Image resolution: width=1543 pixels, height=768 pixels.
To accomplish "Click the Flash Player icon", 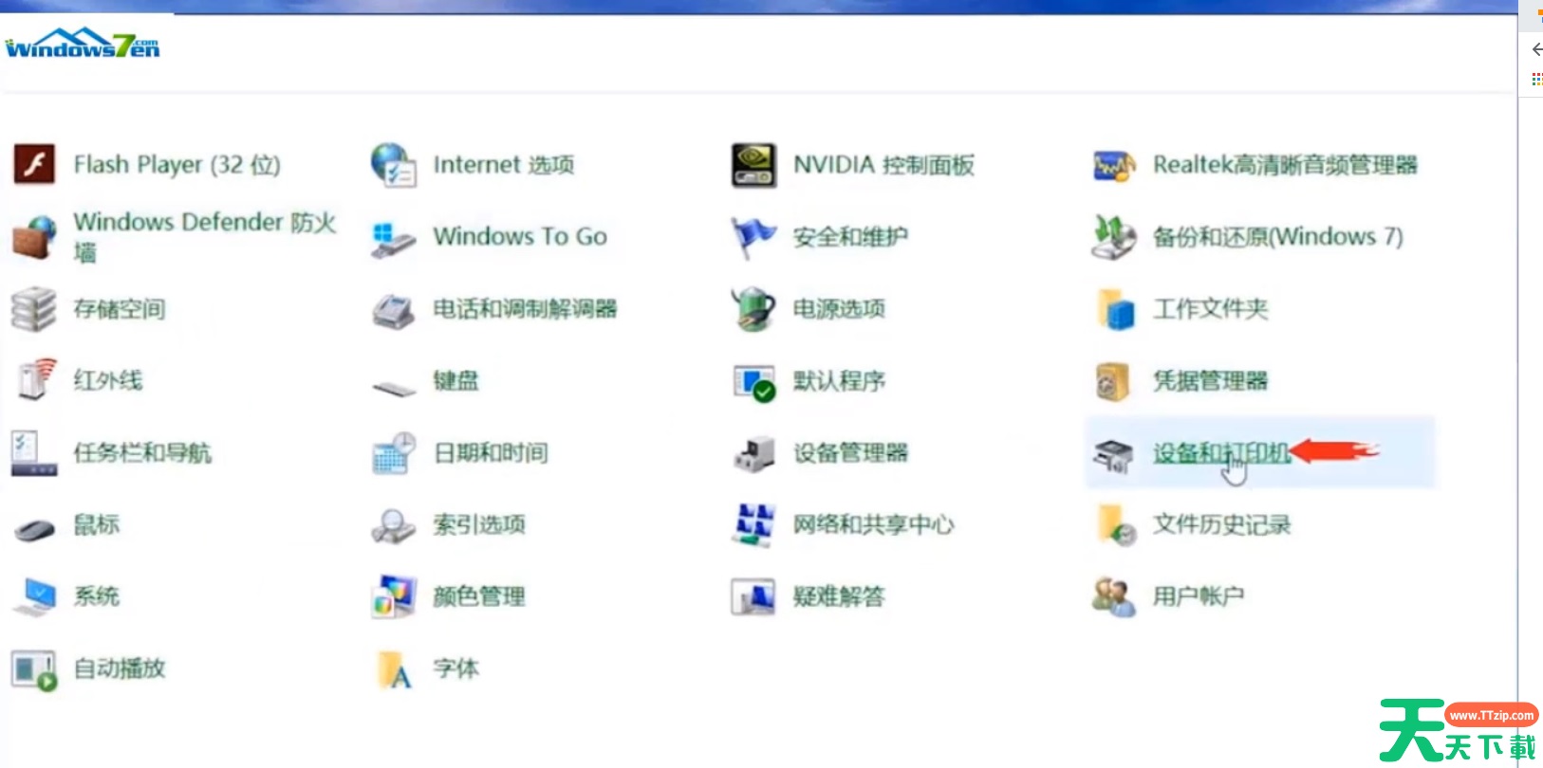I will [35, 165].
